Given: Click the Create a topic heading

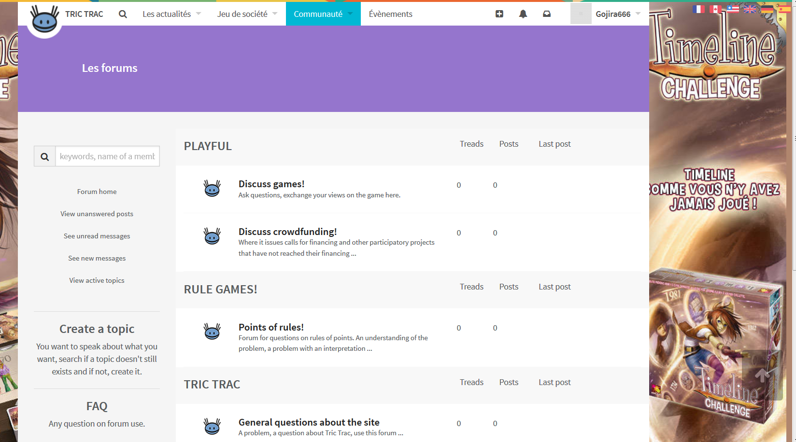Looking at the screenshot, I should (x=97, y=329).
